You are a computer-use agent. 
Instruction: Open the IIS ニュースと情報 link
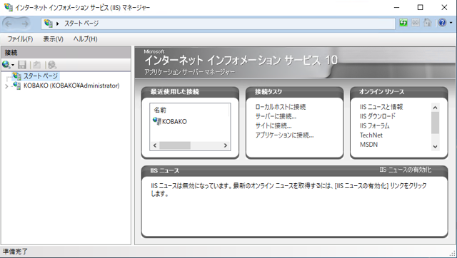[x=381, y=107]
